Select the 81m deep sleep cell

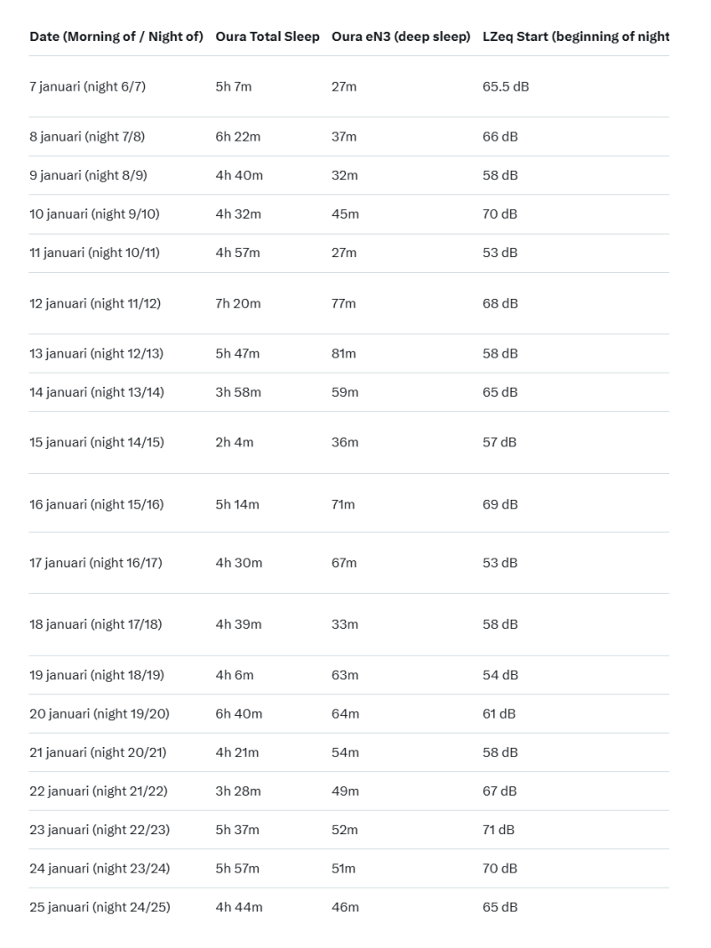click(343, 354)
